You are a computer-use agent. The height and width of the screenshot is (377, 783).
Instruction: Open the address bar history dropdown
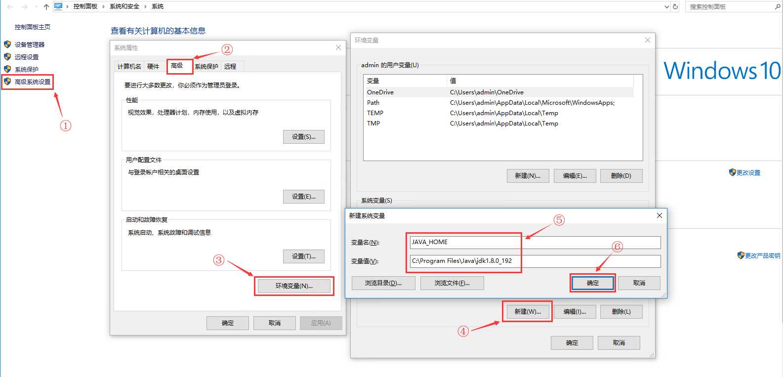(x=667, y=7)
